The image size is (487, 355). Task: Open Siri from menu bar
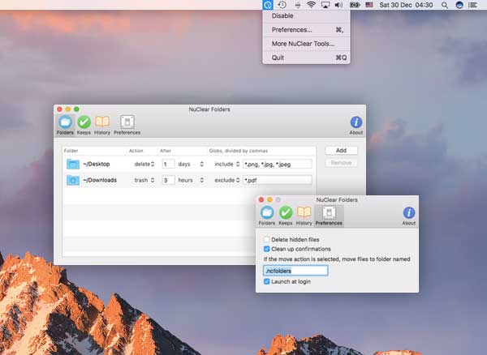tap(459, 5)
